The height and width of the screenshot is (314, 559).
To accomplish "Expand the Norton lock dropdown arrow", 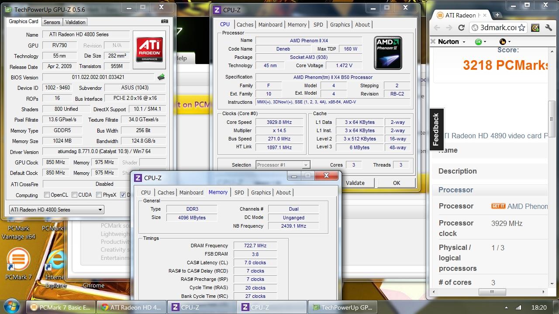I will pos(510,42).
